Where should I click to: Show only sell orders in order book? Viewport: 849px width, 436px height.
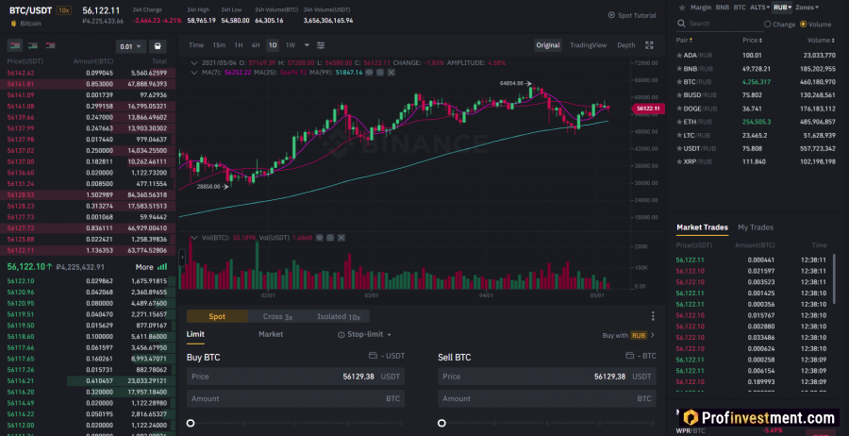(x=50, y=45)
